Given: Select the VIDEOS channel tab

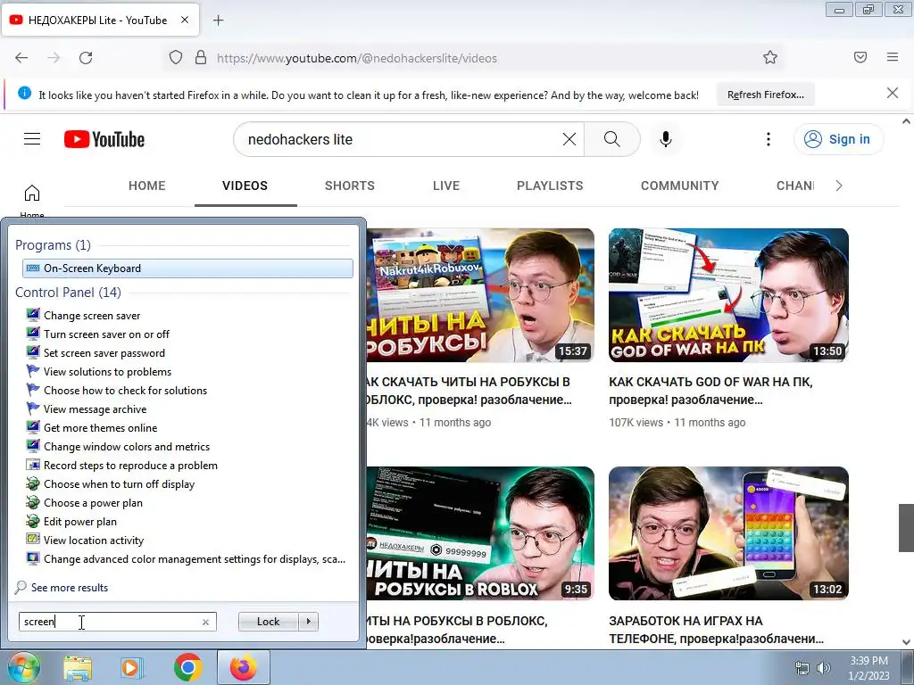Looking at the screenshot, I should pos(245,186).
